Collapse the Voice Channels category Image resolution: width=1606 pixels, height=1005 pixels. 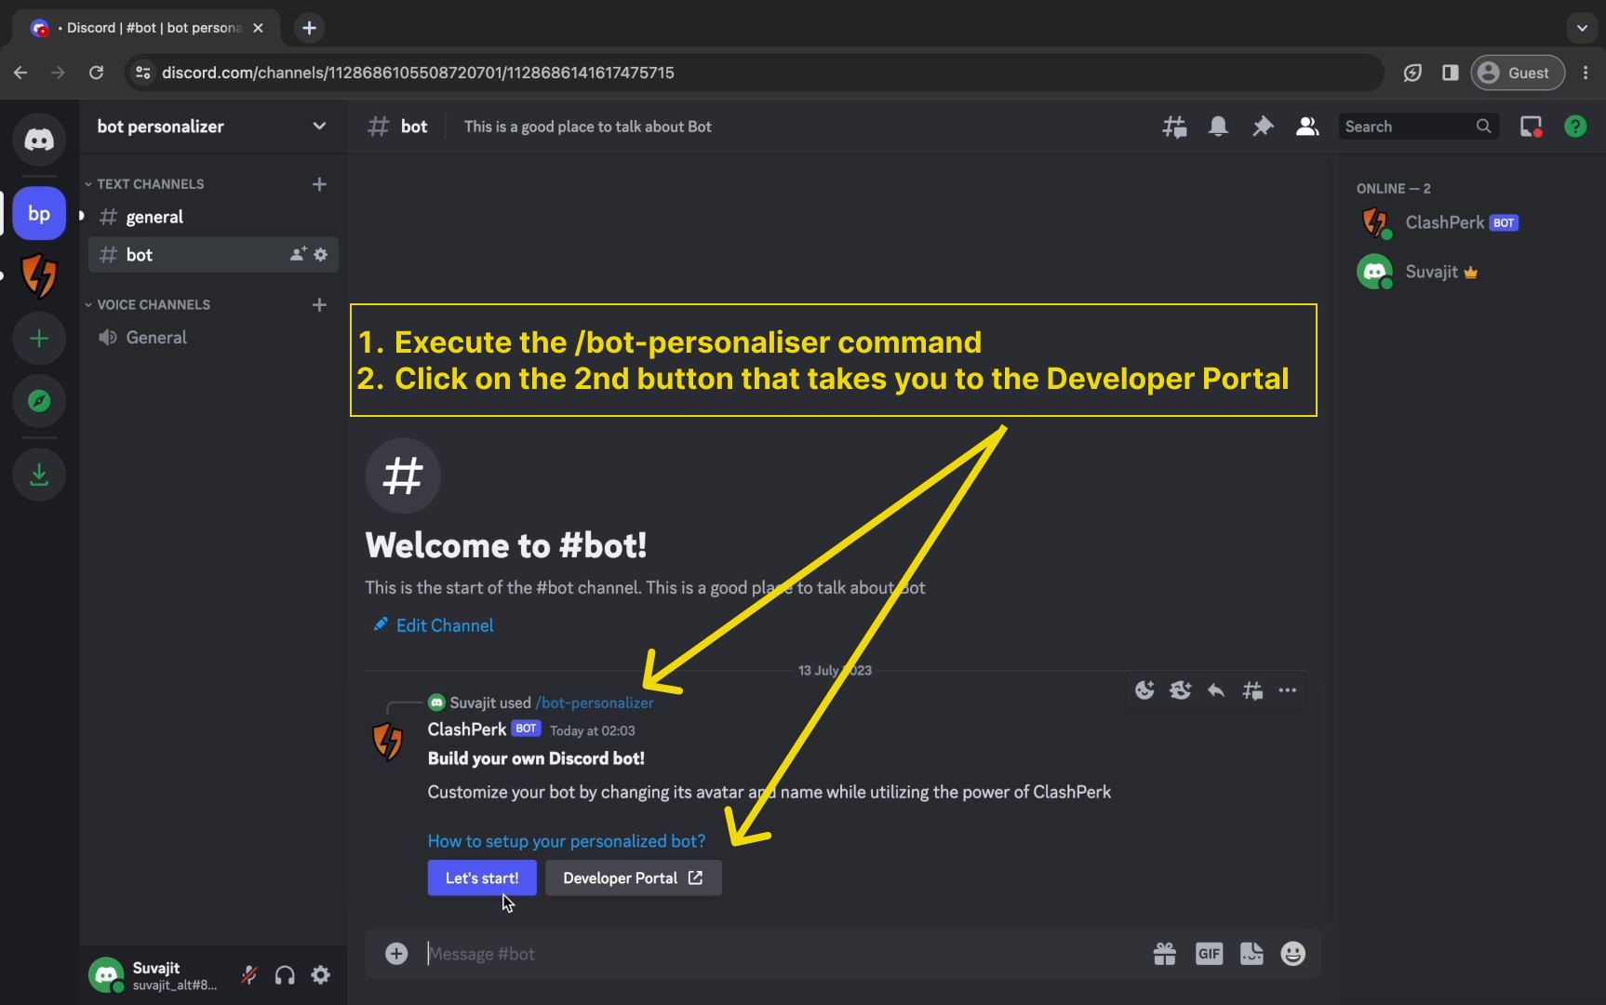tap(153, 305)
